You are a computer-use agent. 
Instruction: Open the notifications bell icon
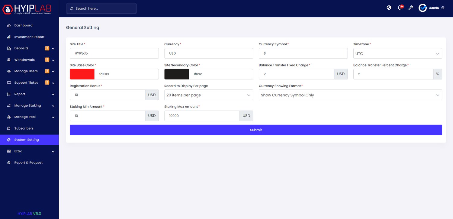click(x=400, y=8)
